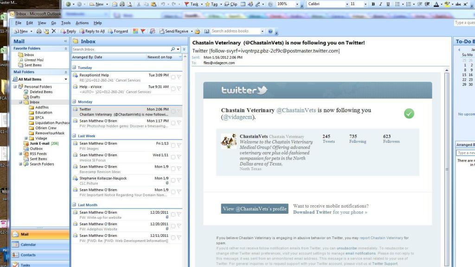
Task: Click the green Back arrow in top toolbar
Action: (68, 4)
